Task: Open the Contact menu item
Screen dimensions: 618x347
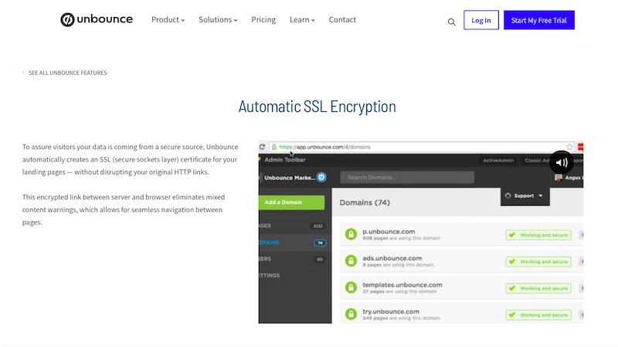Action: [342, 20]
